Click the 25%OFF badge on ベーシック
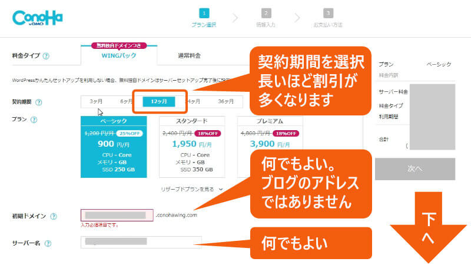 [130, 134]
